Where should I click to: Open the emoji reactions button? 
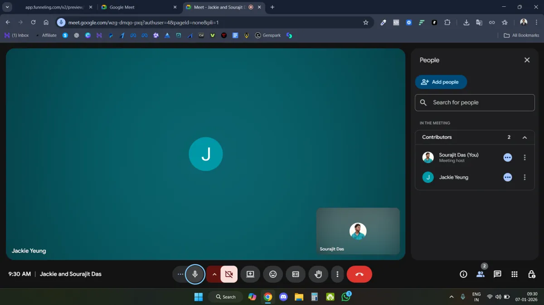[x=273, y=274]
